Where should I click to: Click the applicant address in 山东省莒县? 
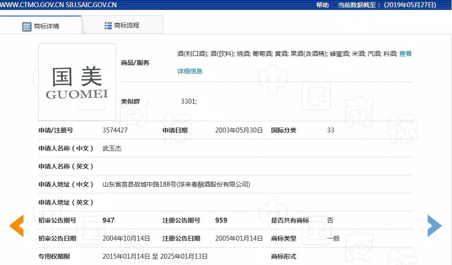176,184
